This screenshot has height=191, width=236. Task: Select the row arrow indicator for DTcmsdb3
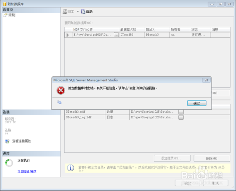coord(67,35)
